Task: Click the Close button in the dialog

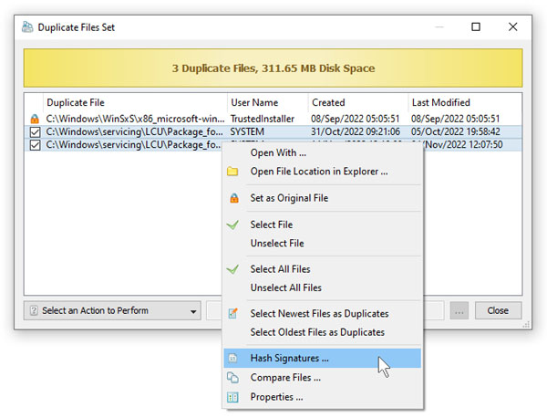Action: pos(498,310)
